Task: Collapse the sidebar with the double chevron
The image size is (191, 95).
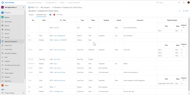Action: pos(23,93)
